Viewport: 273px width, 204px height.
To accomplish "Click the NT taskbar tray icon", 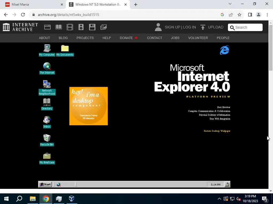I will coord(227,185).
